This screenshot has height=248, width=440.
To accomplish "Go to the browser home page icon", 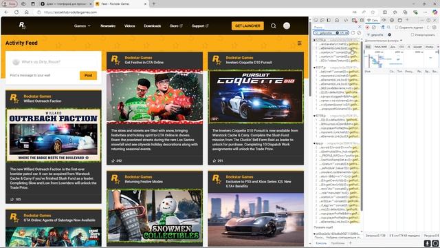I will tap(27, 12).
